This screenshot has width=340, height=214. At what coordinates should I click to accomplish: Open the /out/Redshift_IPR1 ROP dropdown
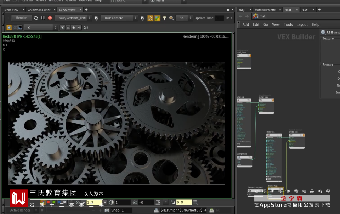click(73, 18)
